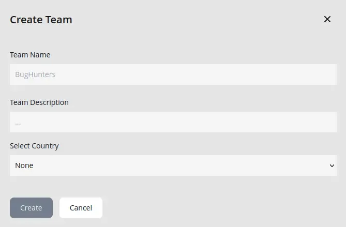Click the Create button
This screenshot has height=227, width=346.
[32, 208]
